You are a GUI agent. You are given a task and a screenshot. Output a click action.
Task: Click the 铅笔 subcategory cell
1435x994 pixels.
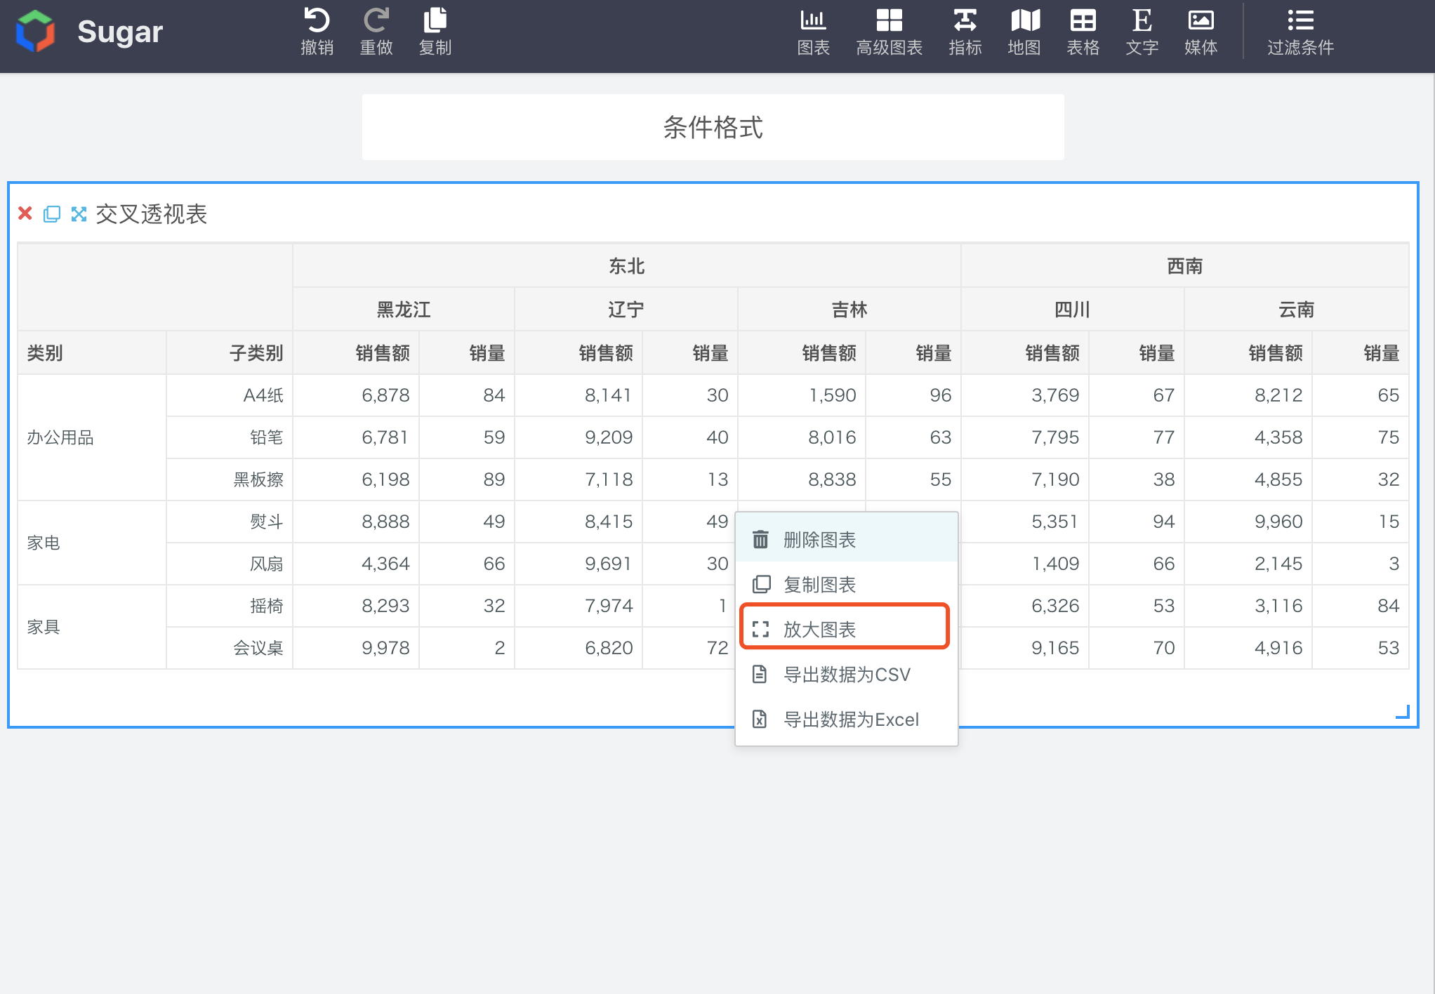pyautogui.click(x=230, y=437)
